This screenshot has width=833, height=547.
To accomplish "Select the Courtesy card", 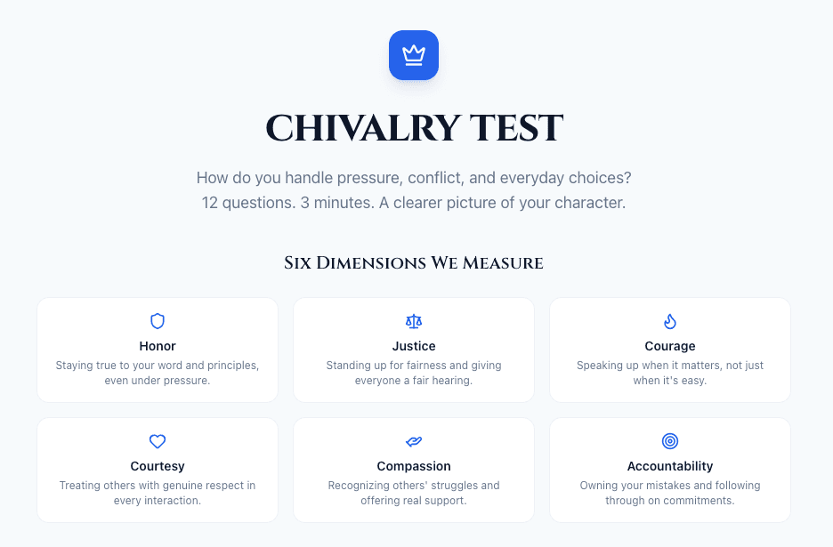I will click(158, 470).
